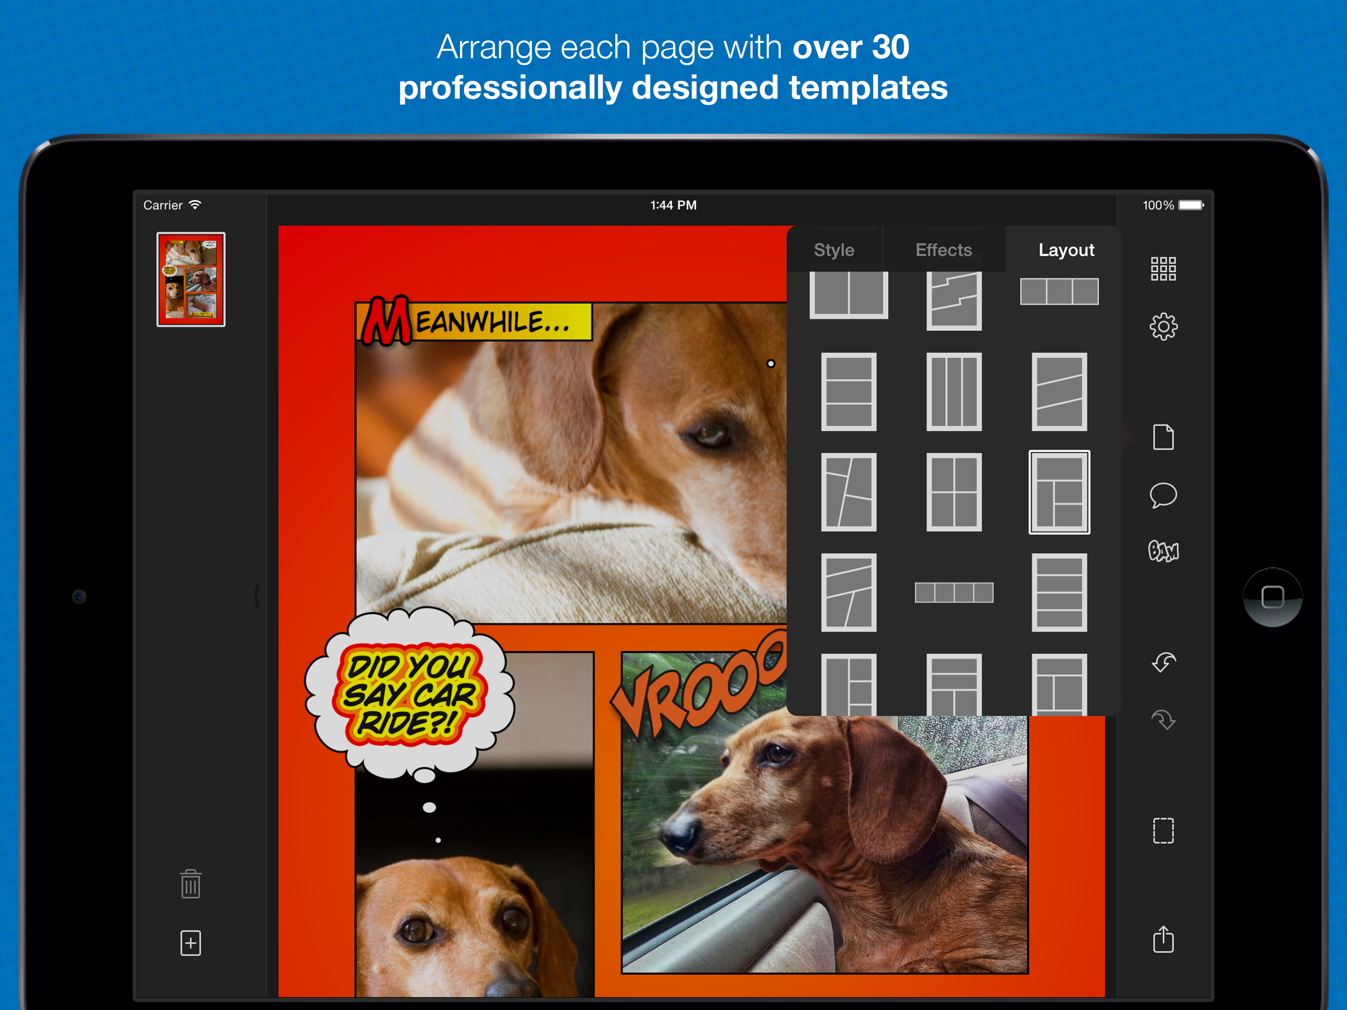Screen dimensions: 1347x1010
Task: Open the settings gear icon
Action: tap(1163, 326)
